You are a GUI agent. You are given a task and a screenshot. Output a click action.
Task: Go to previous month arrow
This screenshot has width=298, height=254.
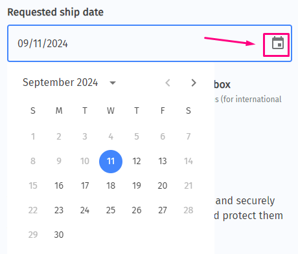[x=168, y=83]
